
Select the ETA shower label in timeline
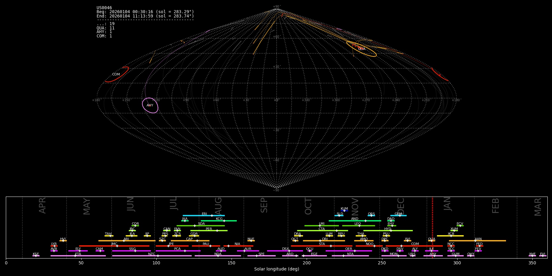[78, 254]
